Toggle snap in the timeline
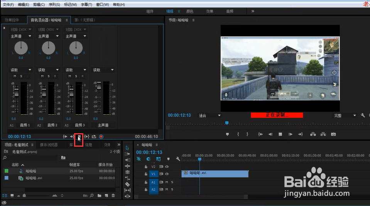This screenshot has height=206, width=370. 148,159
